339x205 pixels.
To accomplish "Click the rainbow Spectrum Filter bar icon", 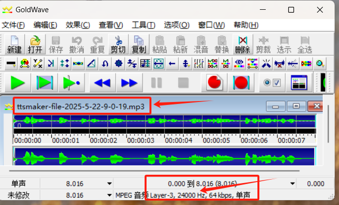I will pos(306,64).
